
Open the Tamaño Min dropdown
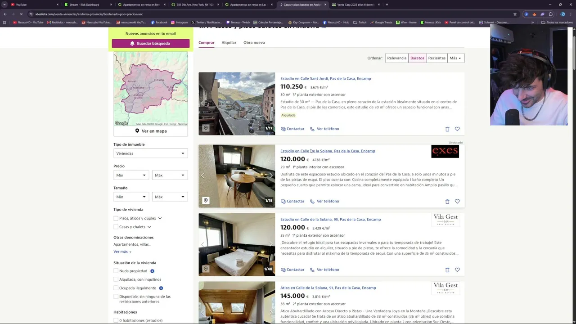pyautogui.click(x=131, y=197)
